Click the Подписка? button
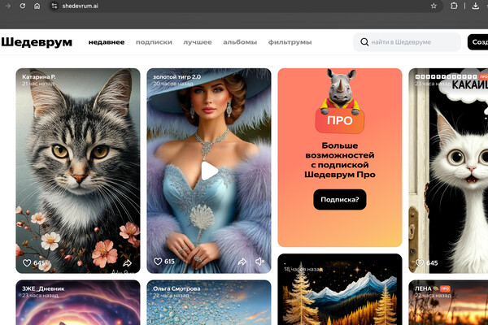This screenshot has height=325, width=488. click(339, 199)
